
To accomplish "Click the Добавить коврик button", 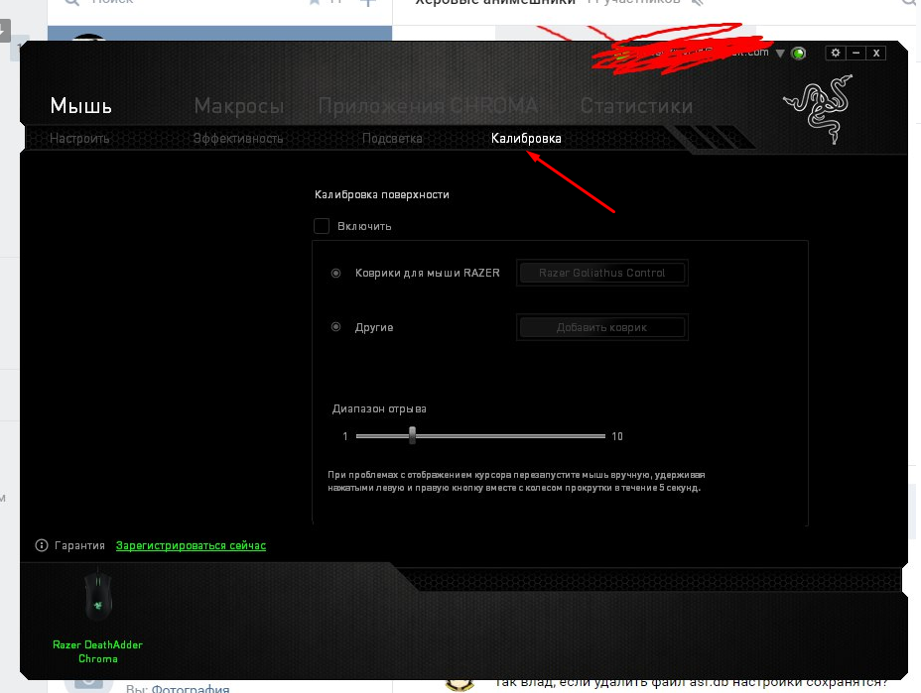I will (x=602, y=327).
